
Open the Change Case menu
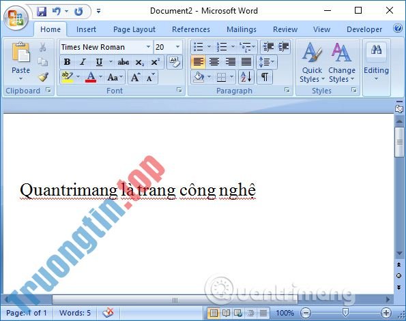click(115, 77)
